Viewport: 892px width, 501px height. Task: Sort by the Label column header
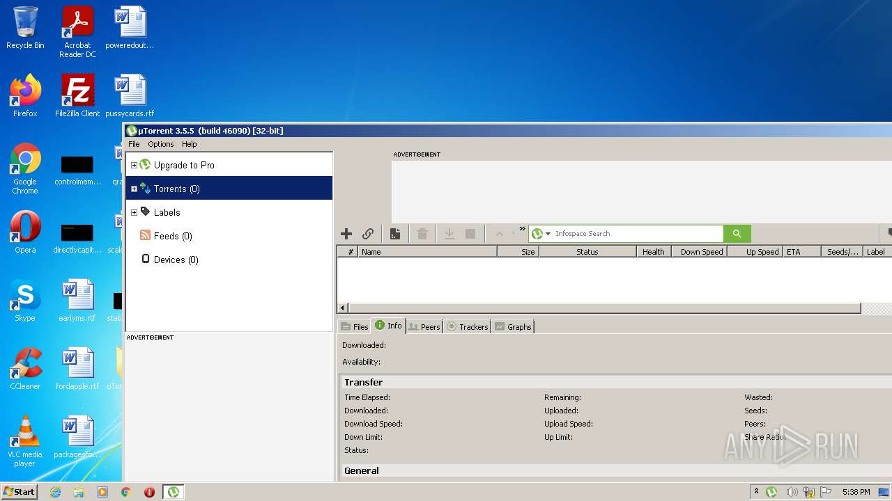pyautogui.click(x=877, y=252)
